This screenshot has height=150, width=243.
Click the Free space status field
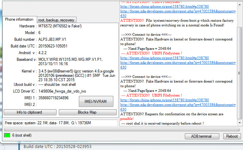click(60, 123)
